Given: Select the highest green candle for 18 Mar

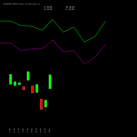Looking at the screenshot, I should [28, 76].
